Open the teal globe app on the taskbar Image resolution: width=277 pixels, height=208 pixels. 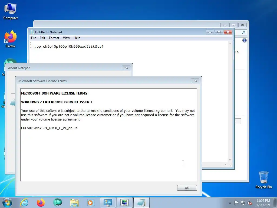coord(58,203)
